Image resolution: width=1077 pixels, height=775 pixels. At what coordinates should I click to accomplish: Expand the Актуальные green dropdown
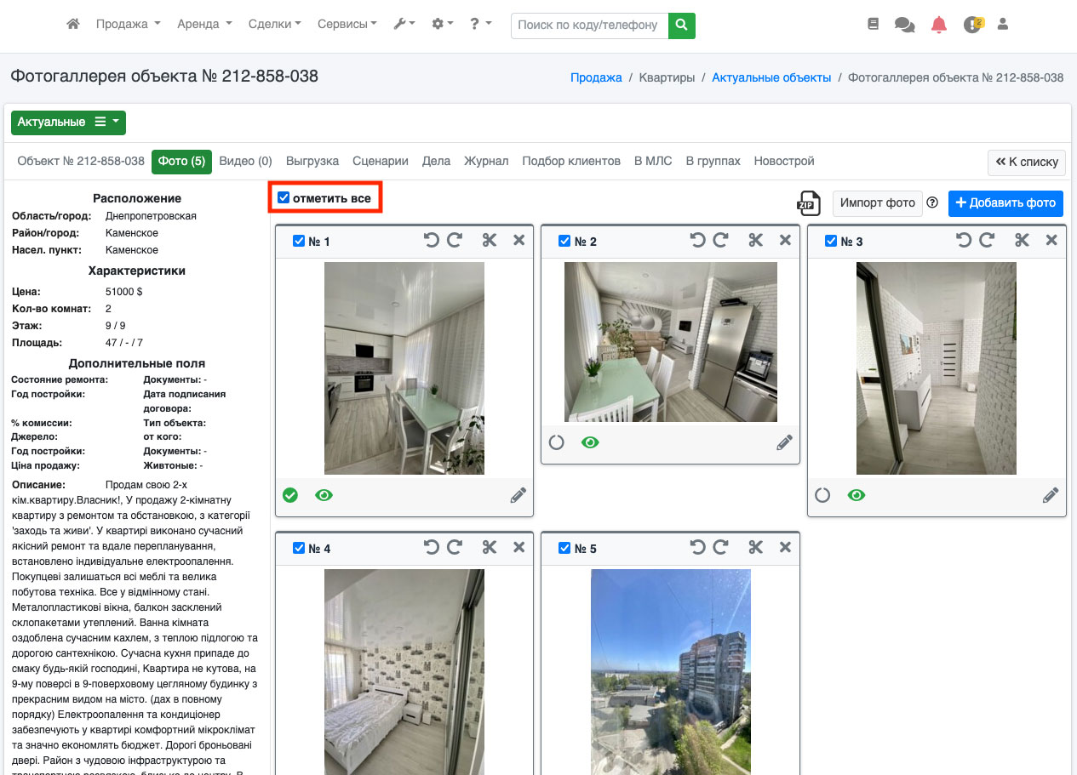click(68, 123)
